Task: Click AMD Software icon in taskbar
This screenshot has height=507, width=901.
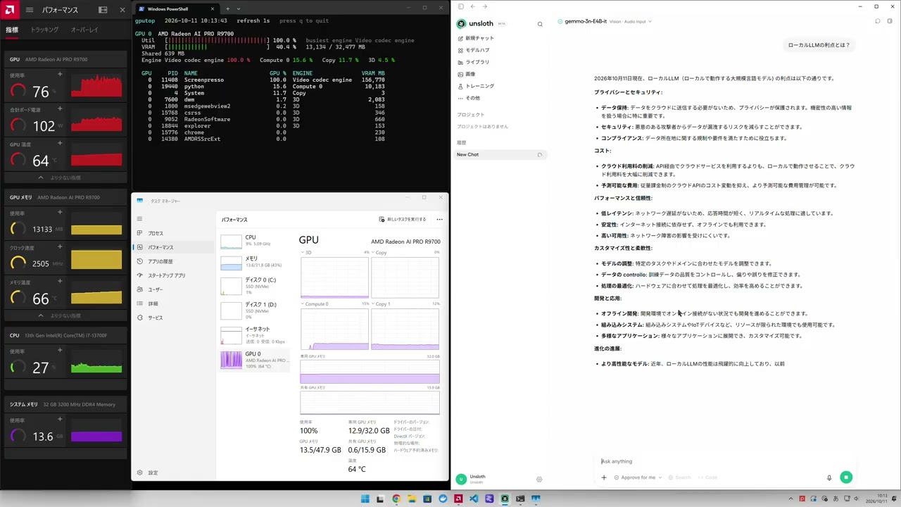Action: 458,499
